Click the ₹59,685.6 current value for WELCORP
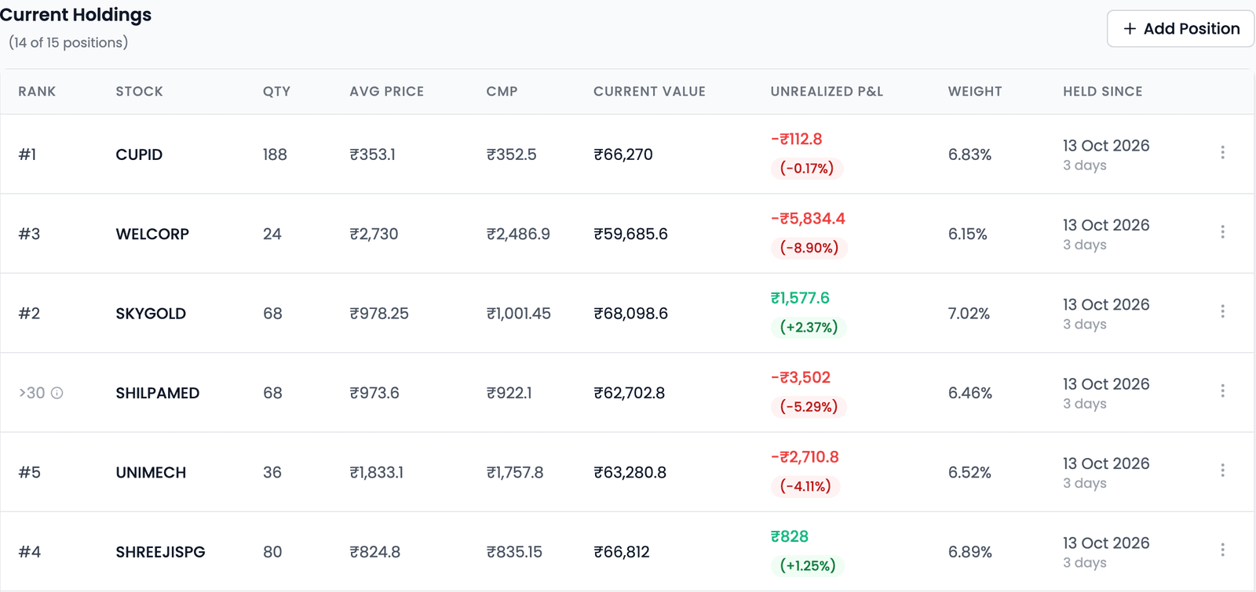The height and width of the screenshot is (592, 1256). tap(630, 234)
